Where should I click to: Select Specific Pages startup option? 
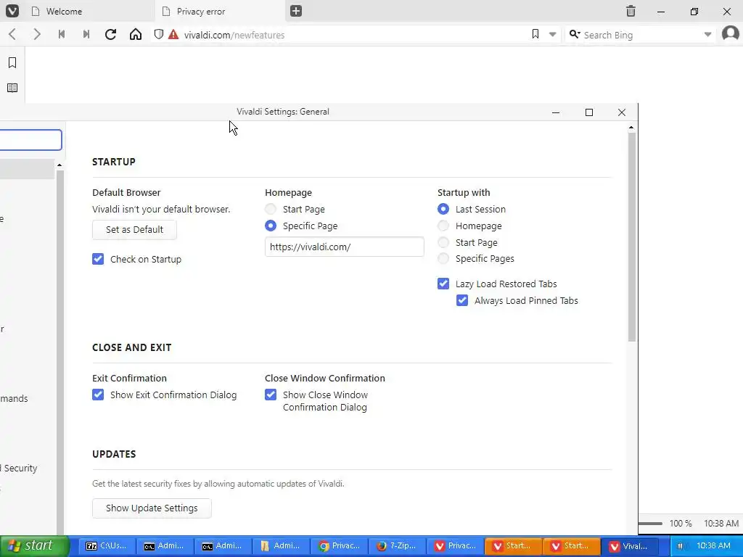443,259
